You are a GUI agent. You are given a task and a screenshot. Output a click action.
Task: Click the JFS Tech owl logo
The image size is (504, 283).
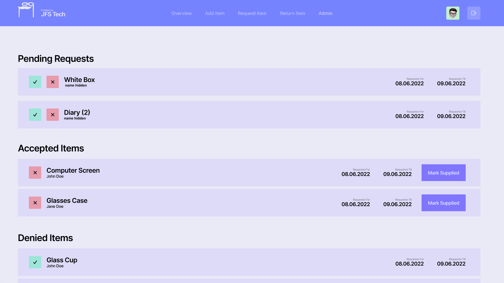[x=26, y=10]
